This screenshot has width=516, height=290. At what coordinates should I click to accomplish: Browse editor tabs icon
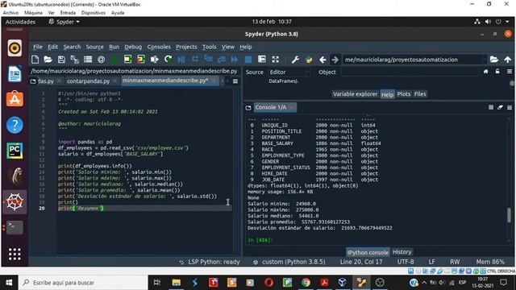coord(33,81)
